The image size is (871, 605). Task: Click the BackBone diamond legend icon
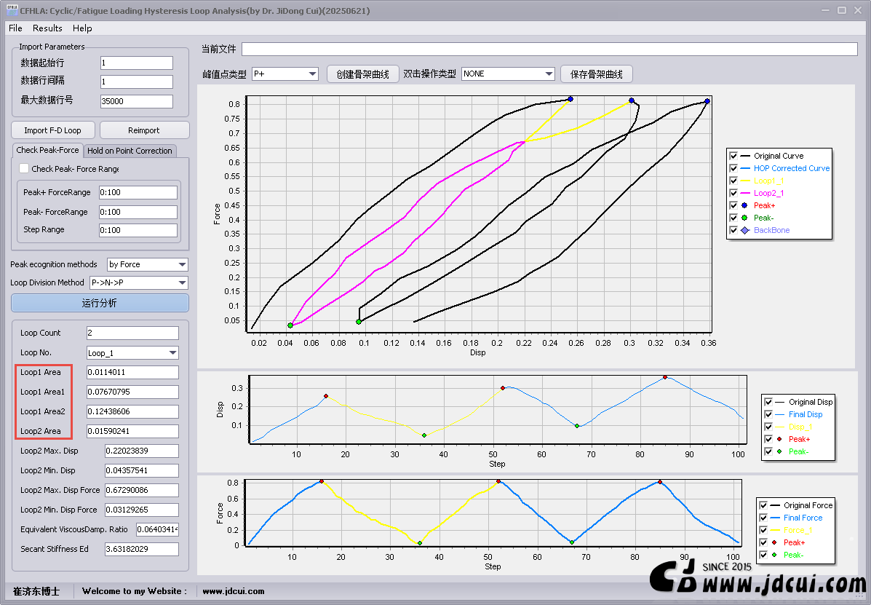pos(744,230)
